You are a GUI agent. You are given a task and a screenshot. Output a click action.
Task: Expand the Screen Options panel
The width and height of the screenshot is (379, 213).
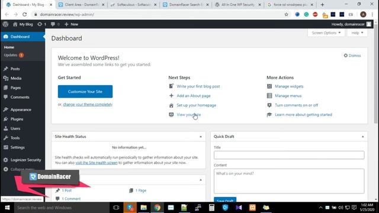pyautogui.click(x=326, y=33)
